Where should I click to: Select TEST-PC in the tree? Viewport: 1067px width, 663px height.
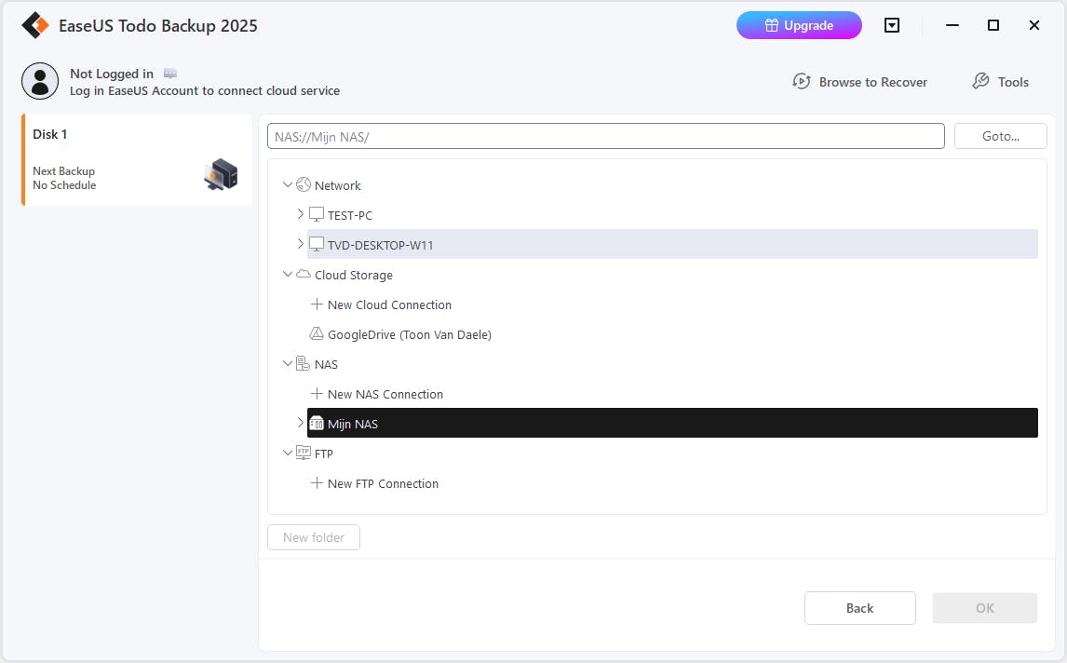(x=350, y=215)
